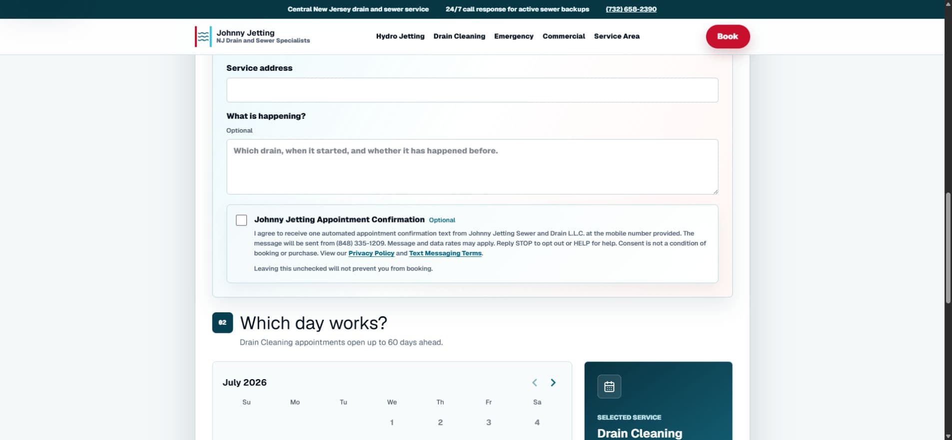Click the 'Service address' field label
Screen dimensions: 952x440
259,68
